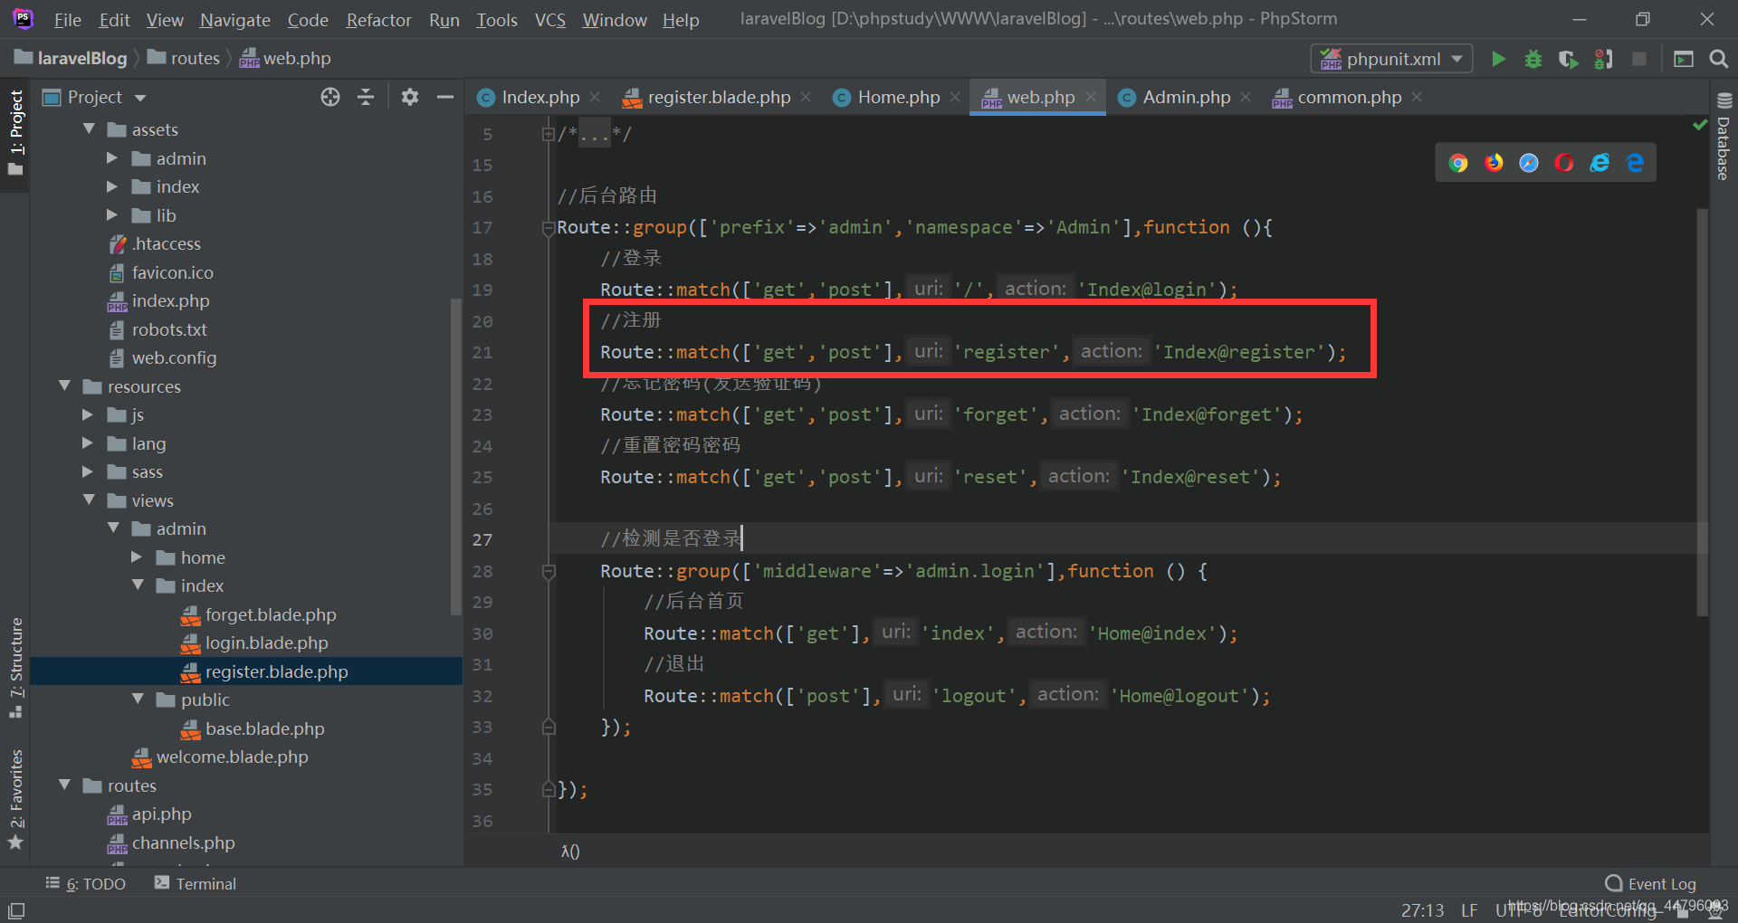The height and width of the screenshot is (923, 1738).
Task: Open in Opera browser icon
Action: pos(1564,163)
